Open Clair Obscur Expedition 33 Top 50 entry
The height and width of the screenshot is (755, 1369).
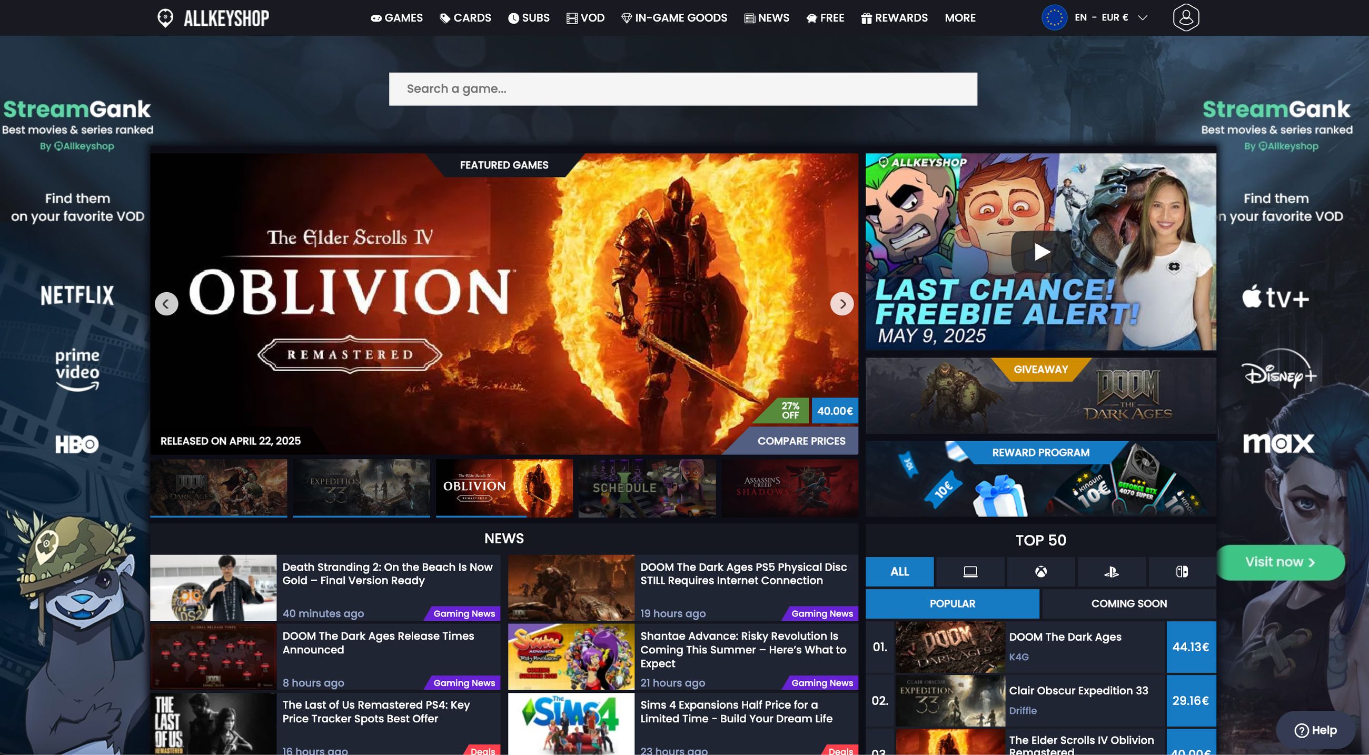click(x=1078, y=691)
